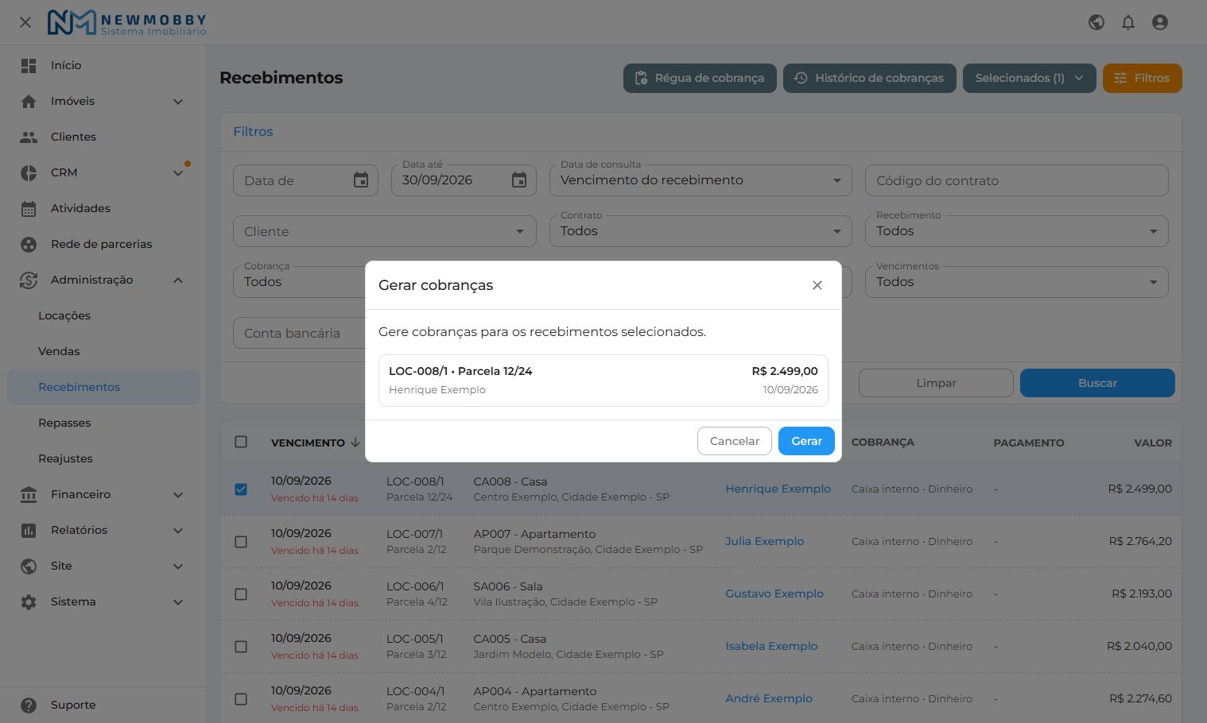Open Histórico de cobranças
Screen dimensions: 1207x723
(x=870, y=78)
